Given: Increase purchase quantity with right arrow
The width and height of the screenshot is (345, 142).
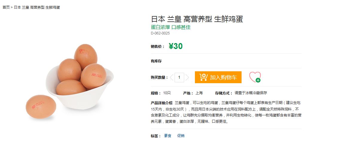Looking at the screenshot, I should pyautogui.click(x=187, y=78).
